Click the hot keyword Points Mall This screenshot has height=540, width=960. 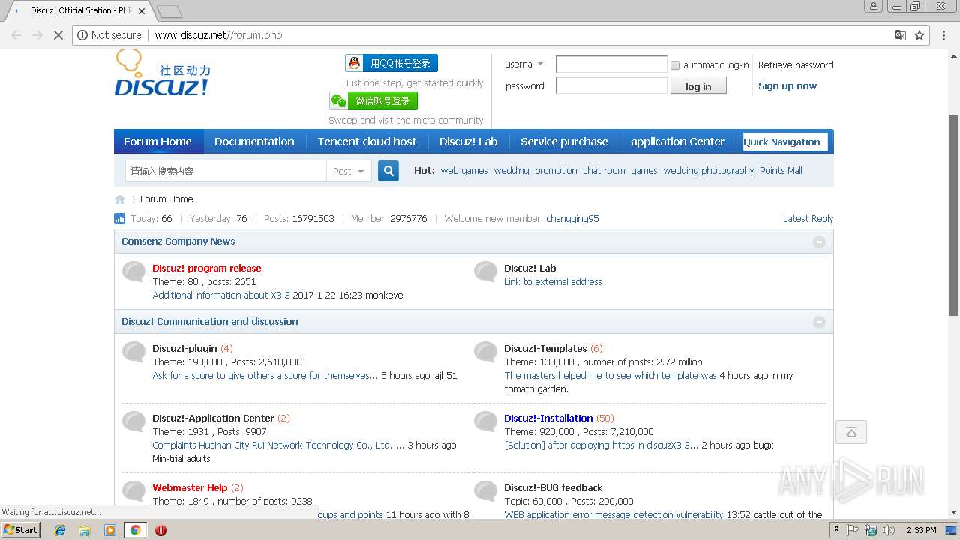click(x=781, y=171)
